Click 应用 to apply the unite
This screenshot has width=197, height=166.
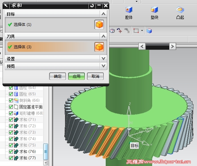click(76, 76)
